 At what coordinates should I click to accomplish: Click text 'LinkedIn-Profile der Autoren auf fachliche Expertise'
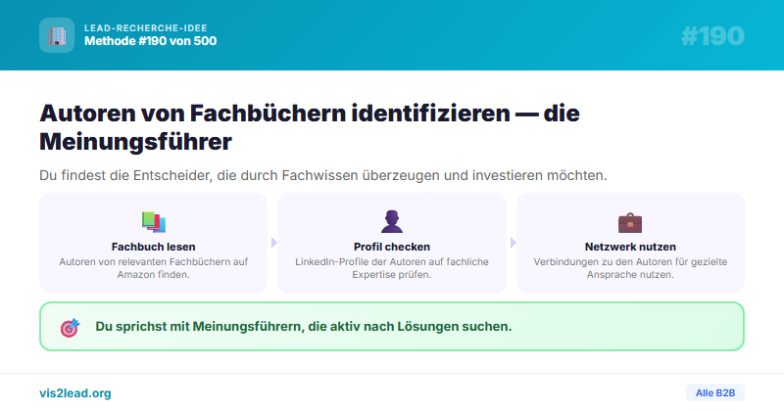[391, 268]
